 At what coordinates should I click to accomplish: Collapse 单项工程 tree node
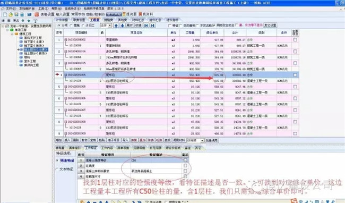pos(7,30)
